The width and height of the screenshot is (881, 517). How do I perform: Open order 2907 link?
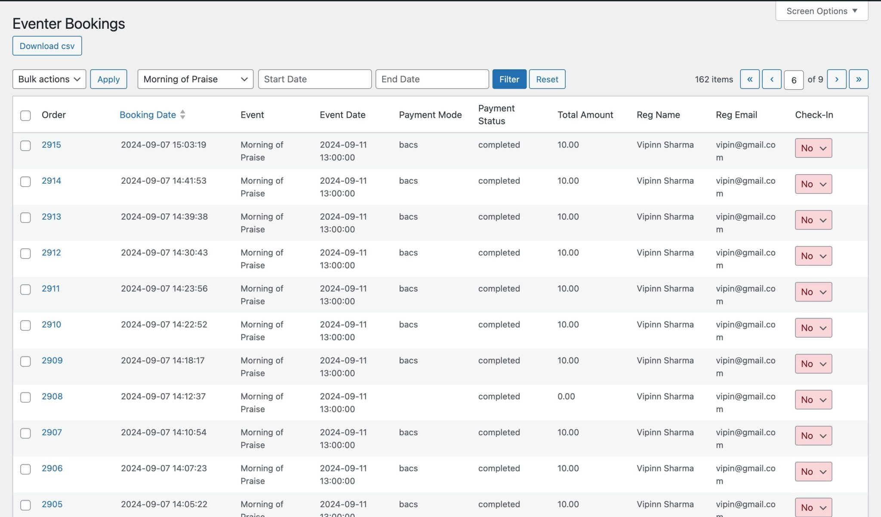click(x=52, y=432)
